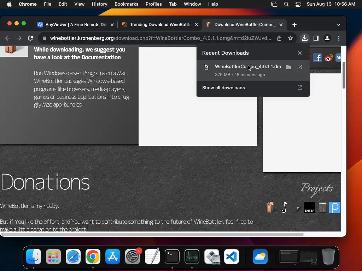The width and height of the screenshot is (362, 271).
Task: Close the Download WineBottlerCombo tab
Action: tap(281, 25)
